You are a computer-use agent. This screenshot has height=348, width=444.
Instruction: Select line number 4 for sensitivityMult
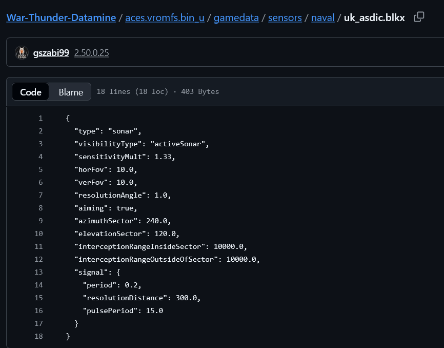[40, 157]
